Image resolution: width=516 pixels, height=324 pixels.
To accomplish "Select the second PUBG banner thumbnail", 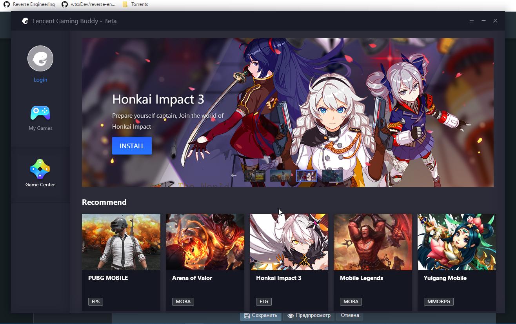I will [280, 176].
